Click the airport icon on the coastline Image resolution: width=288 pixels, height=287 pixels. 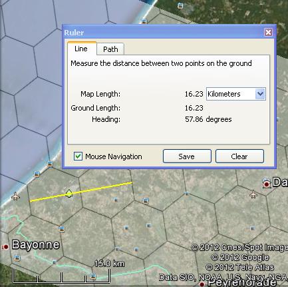[15, 196]
